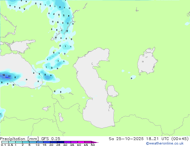Click the '12' precipitation value on the map
Image resolution: width=190 pixels, height=146 pixels.
point(4,75)
